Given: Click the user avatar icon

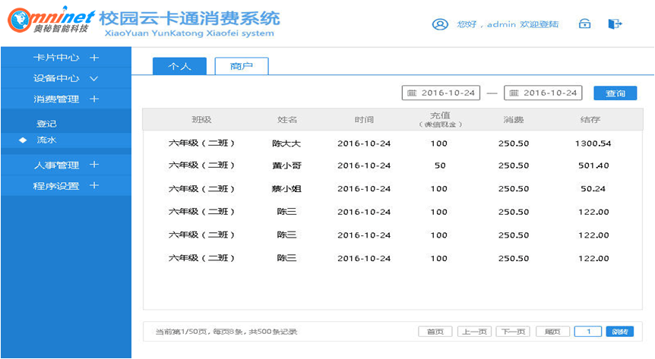Looking at the screenshot, I should pos(440,24).
